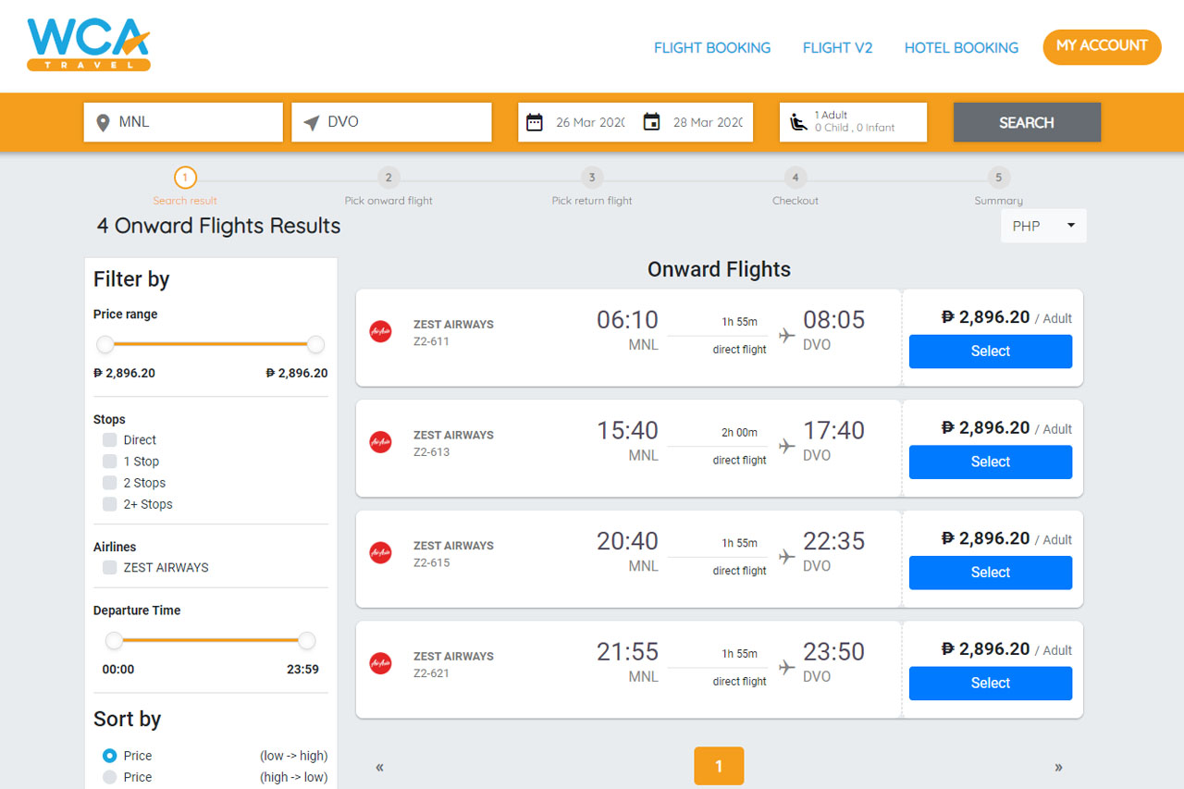This screenshot has width=1184, height=789.
Task: Go to step 5 Summary
Action: click(x=998, y=178)
